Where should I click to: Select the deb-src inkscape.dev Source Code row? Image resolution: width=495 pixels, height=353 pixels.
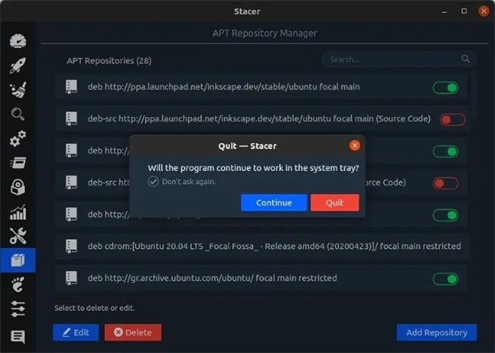[x=261, y=119]
